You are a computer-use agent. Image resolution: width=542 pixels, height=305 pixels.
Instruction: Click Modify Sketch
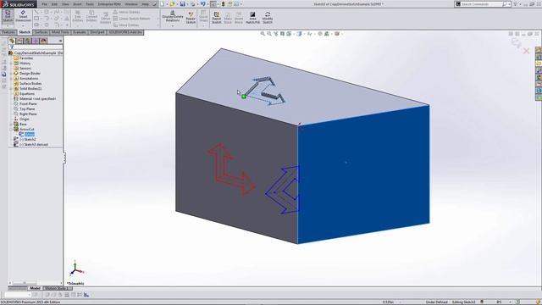pos(268,18)
